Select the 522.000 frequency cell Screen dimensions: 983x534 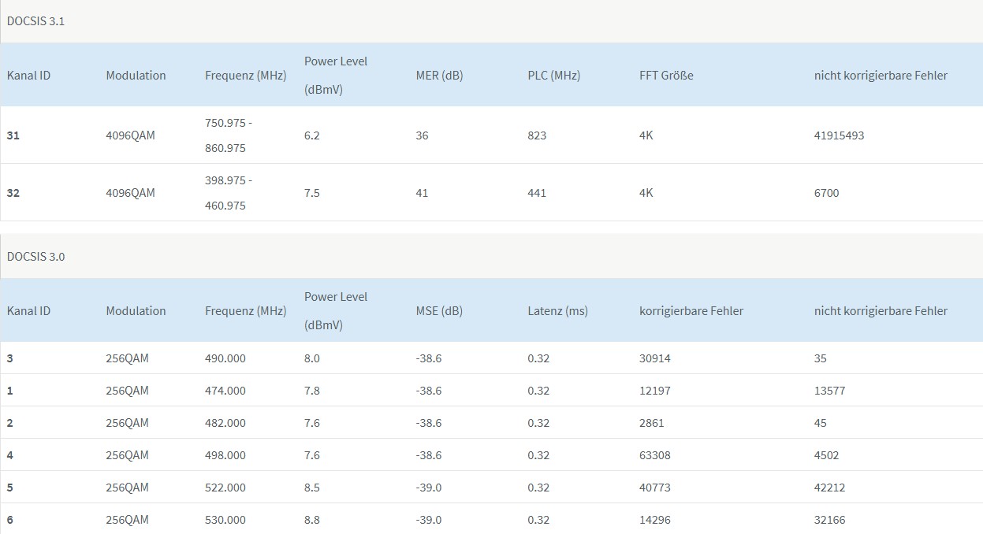point(225,488)
